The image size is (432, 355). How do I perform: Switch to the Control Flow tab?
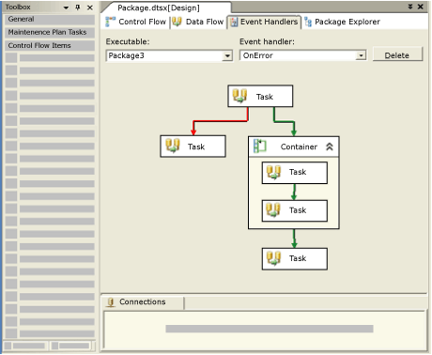coord(135,22)
